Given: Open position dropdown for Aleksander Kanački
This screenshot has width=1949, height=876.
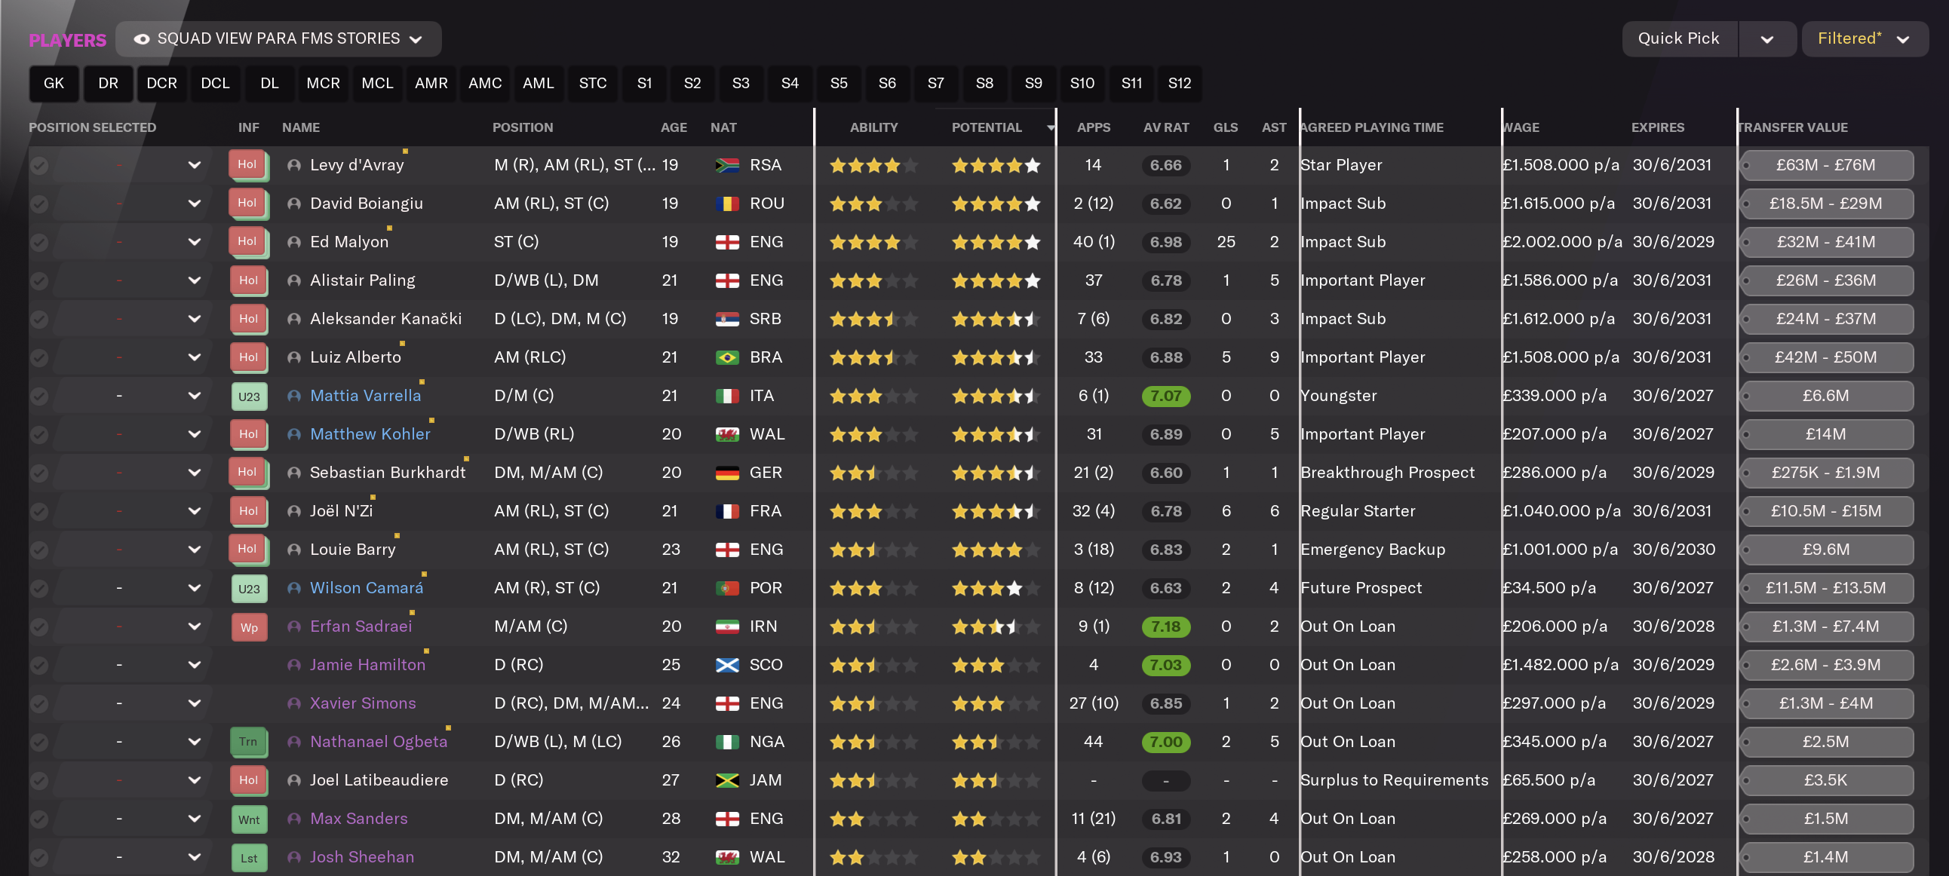Looking at the screenshot, I should pyautogui.click(x=195, y=318).
